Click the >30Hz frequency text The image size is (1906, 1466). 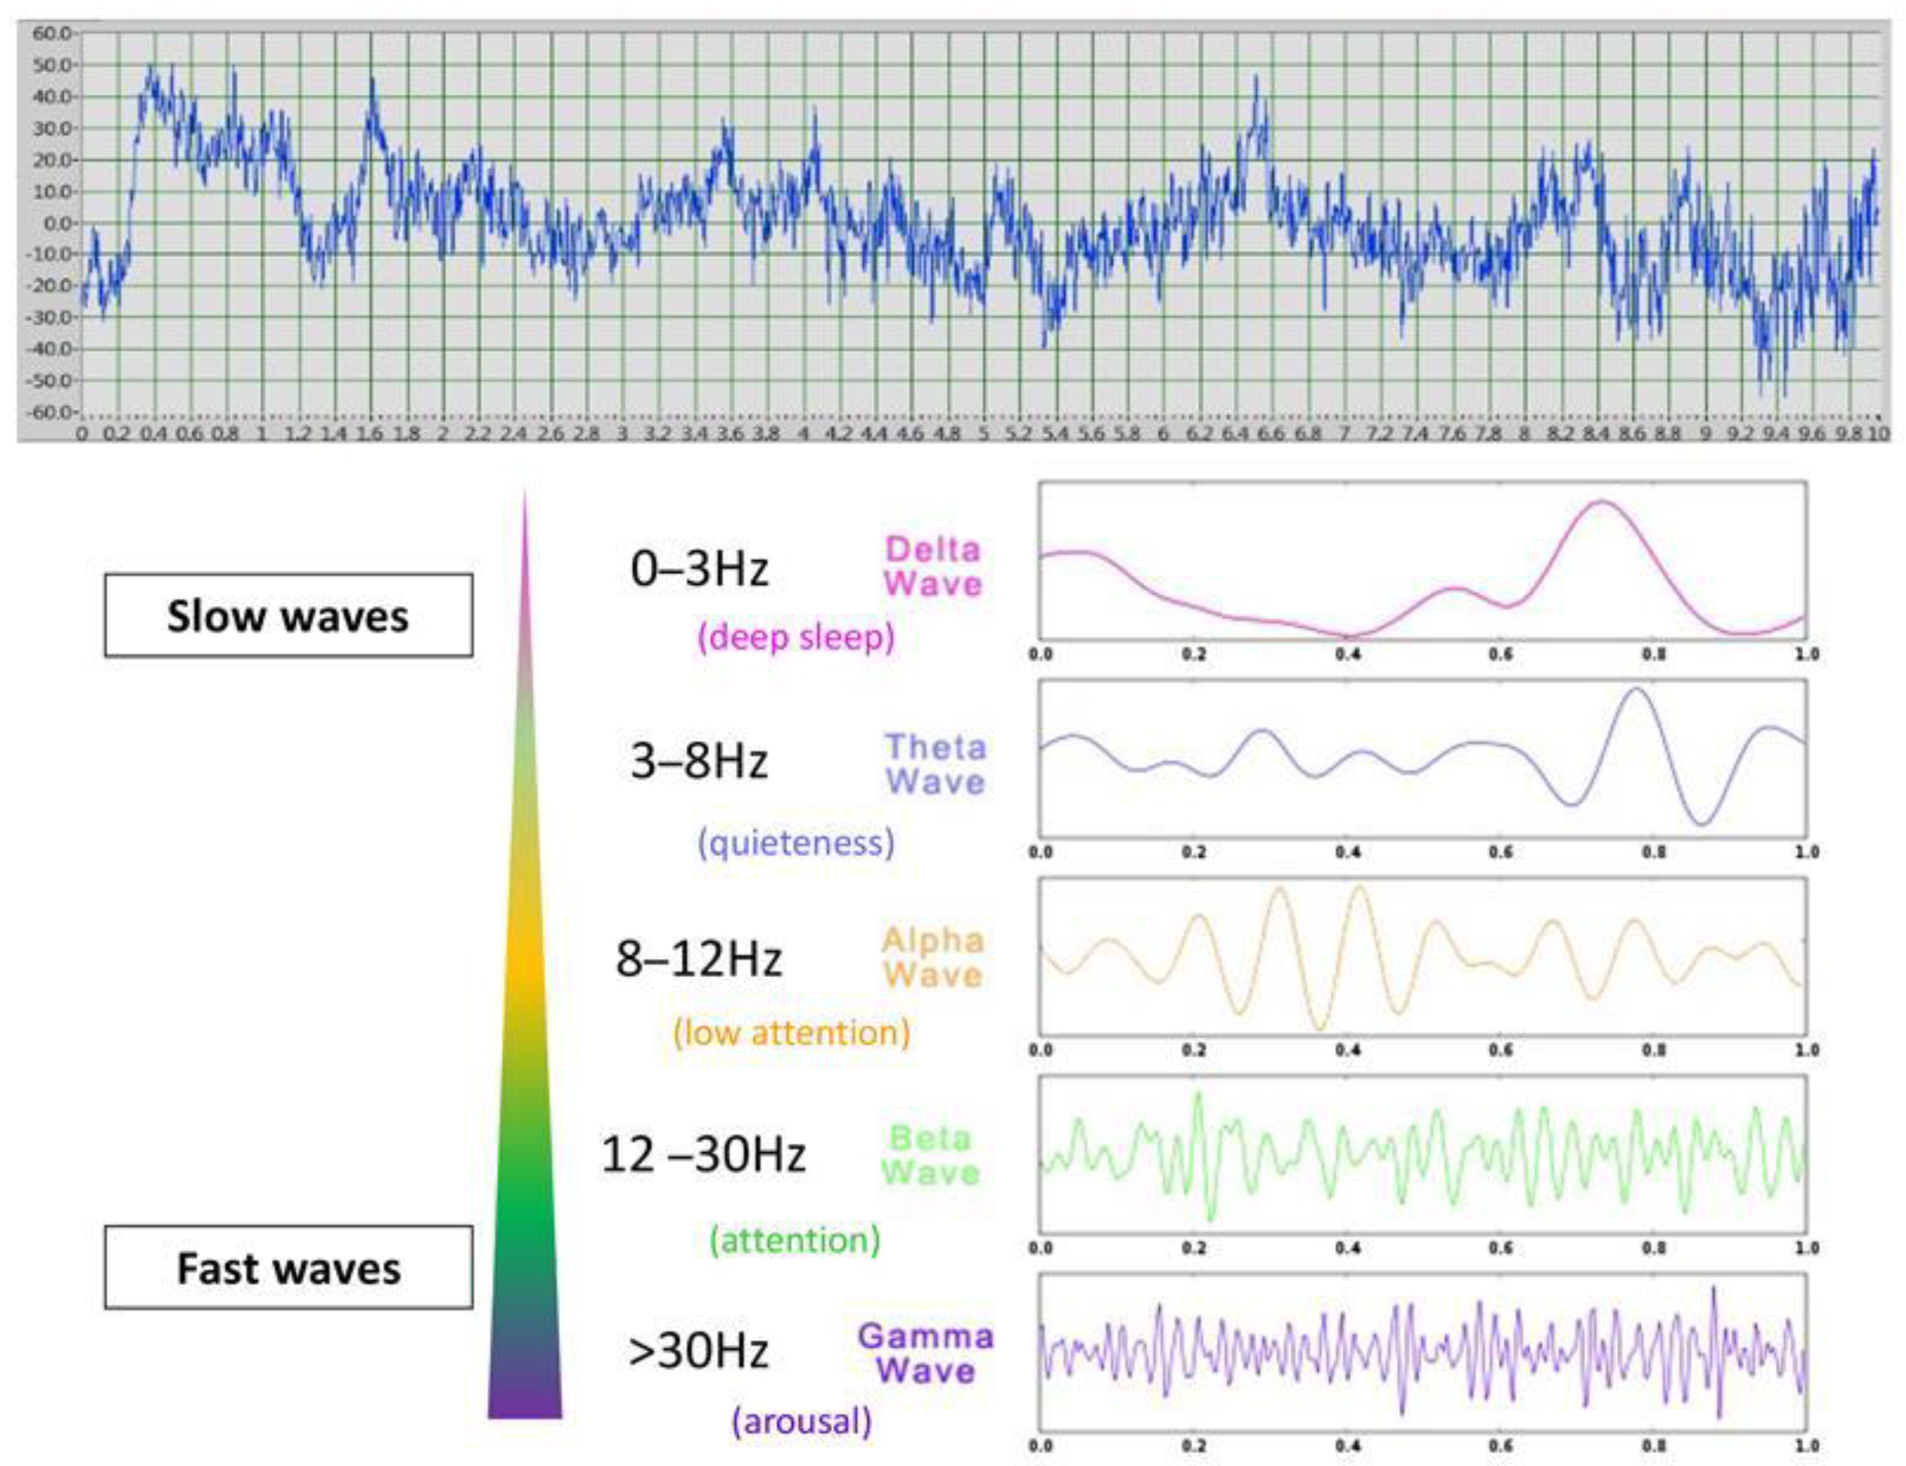click(x=698, y=1351)
